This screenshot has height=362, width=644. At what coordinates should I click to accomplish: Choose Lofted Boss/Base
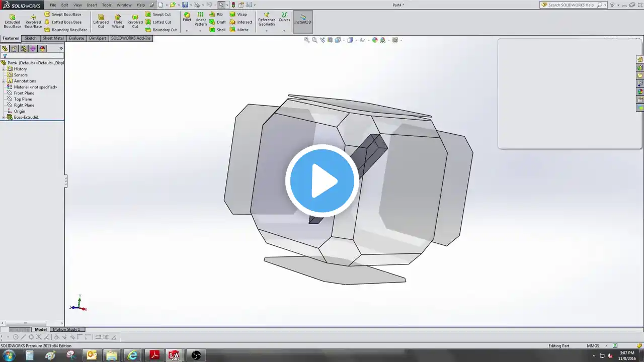point(63,22)
